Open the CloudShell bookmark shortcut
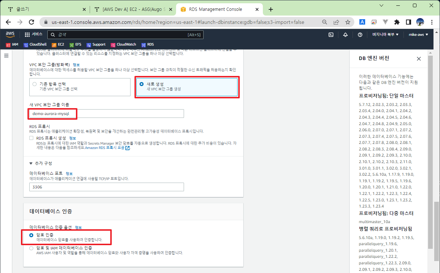440x273 pixels. [x=35, y=44]
